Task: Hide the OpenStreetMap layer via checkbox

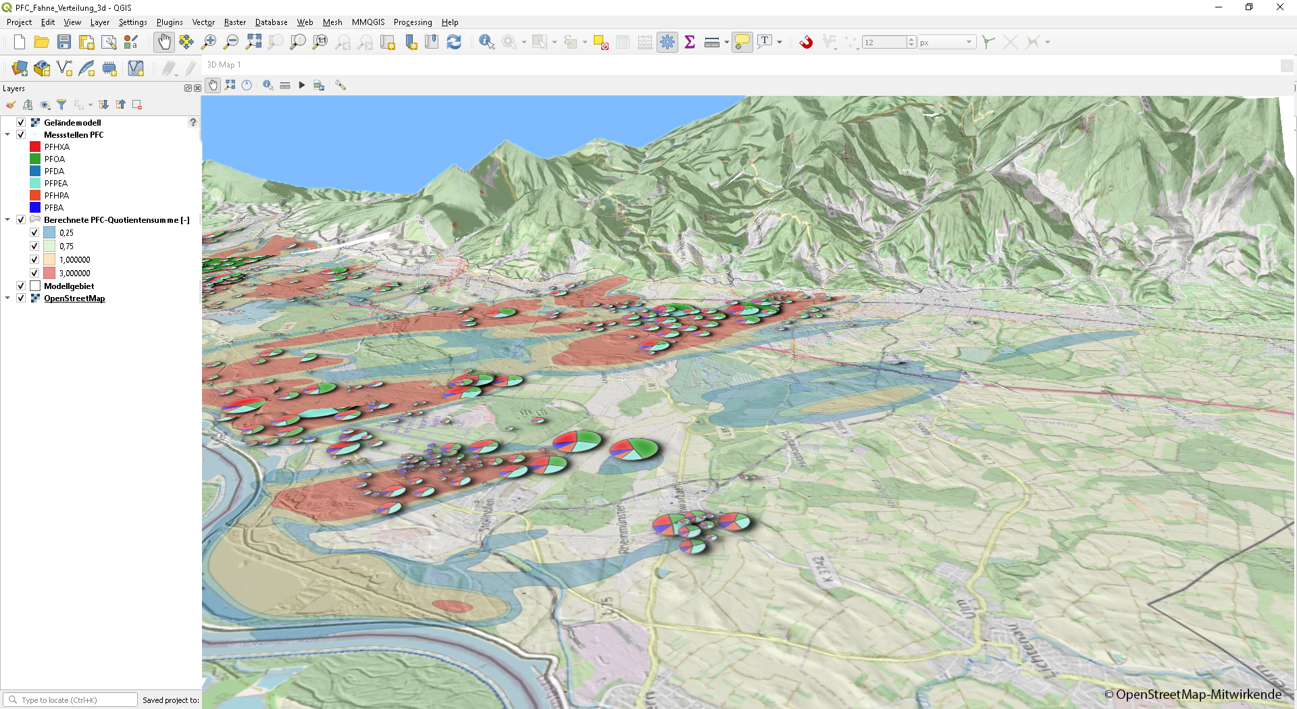Action: (x=21, y=298)
